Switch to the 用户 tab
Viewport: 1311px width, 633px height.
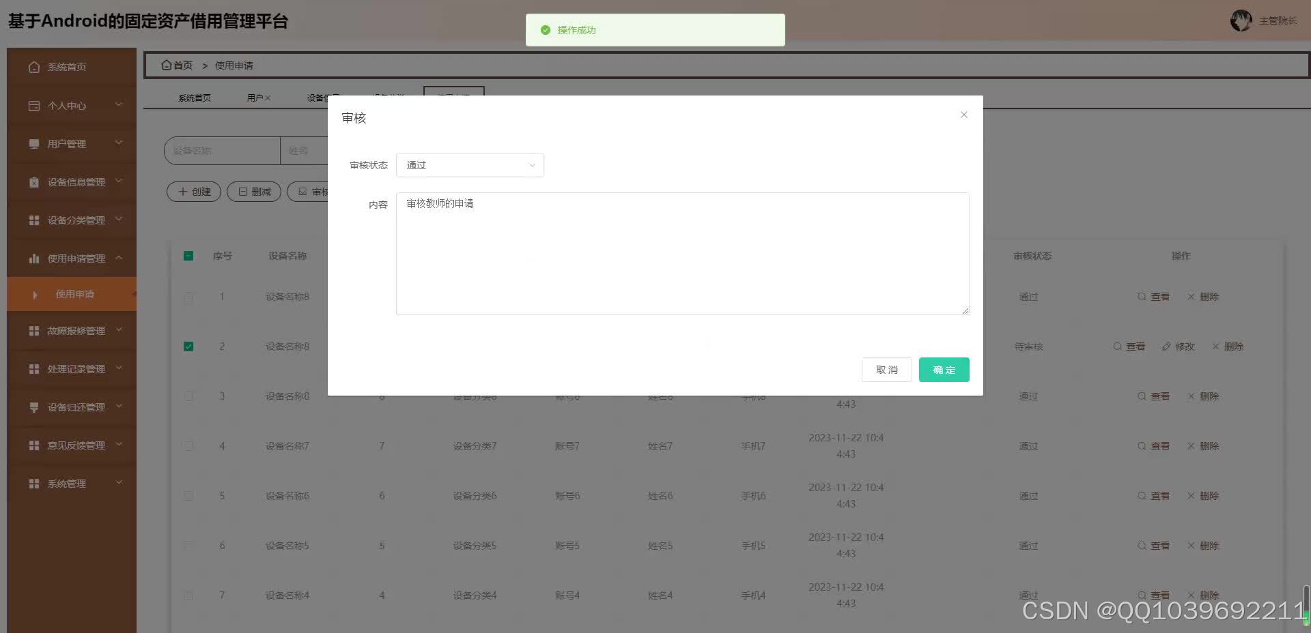tap(255, 98)
